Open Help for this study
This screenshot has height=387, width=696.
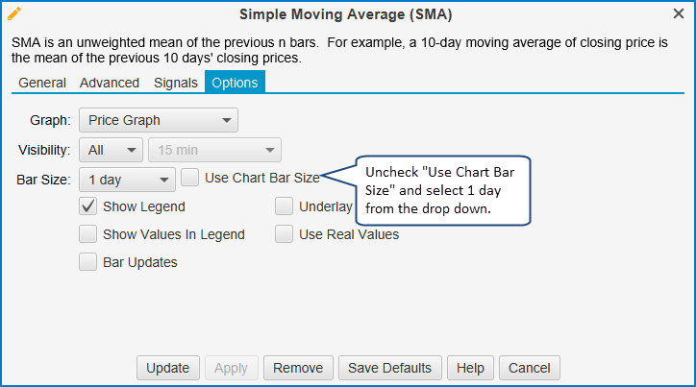tap(470, 368)
